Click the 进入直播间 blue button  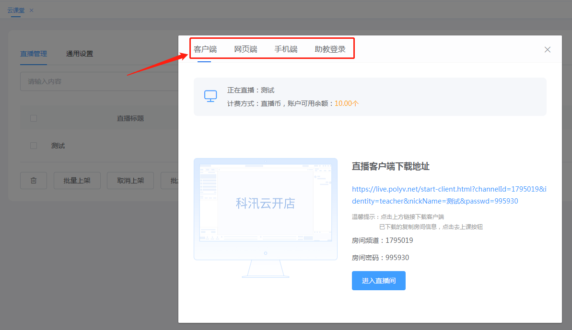point(378,281)
